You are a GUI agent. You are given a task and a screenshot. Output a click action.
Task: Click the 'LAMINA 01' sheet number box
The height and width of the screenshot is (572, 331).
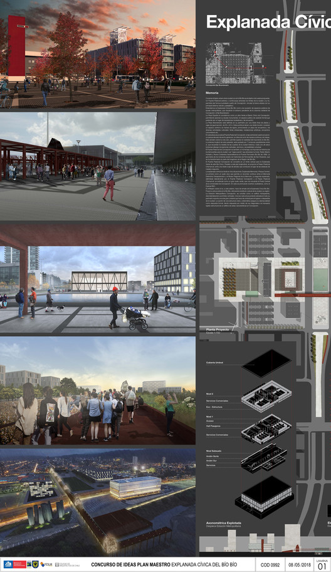(x=322, y=564)
